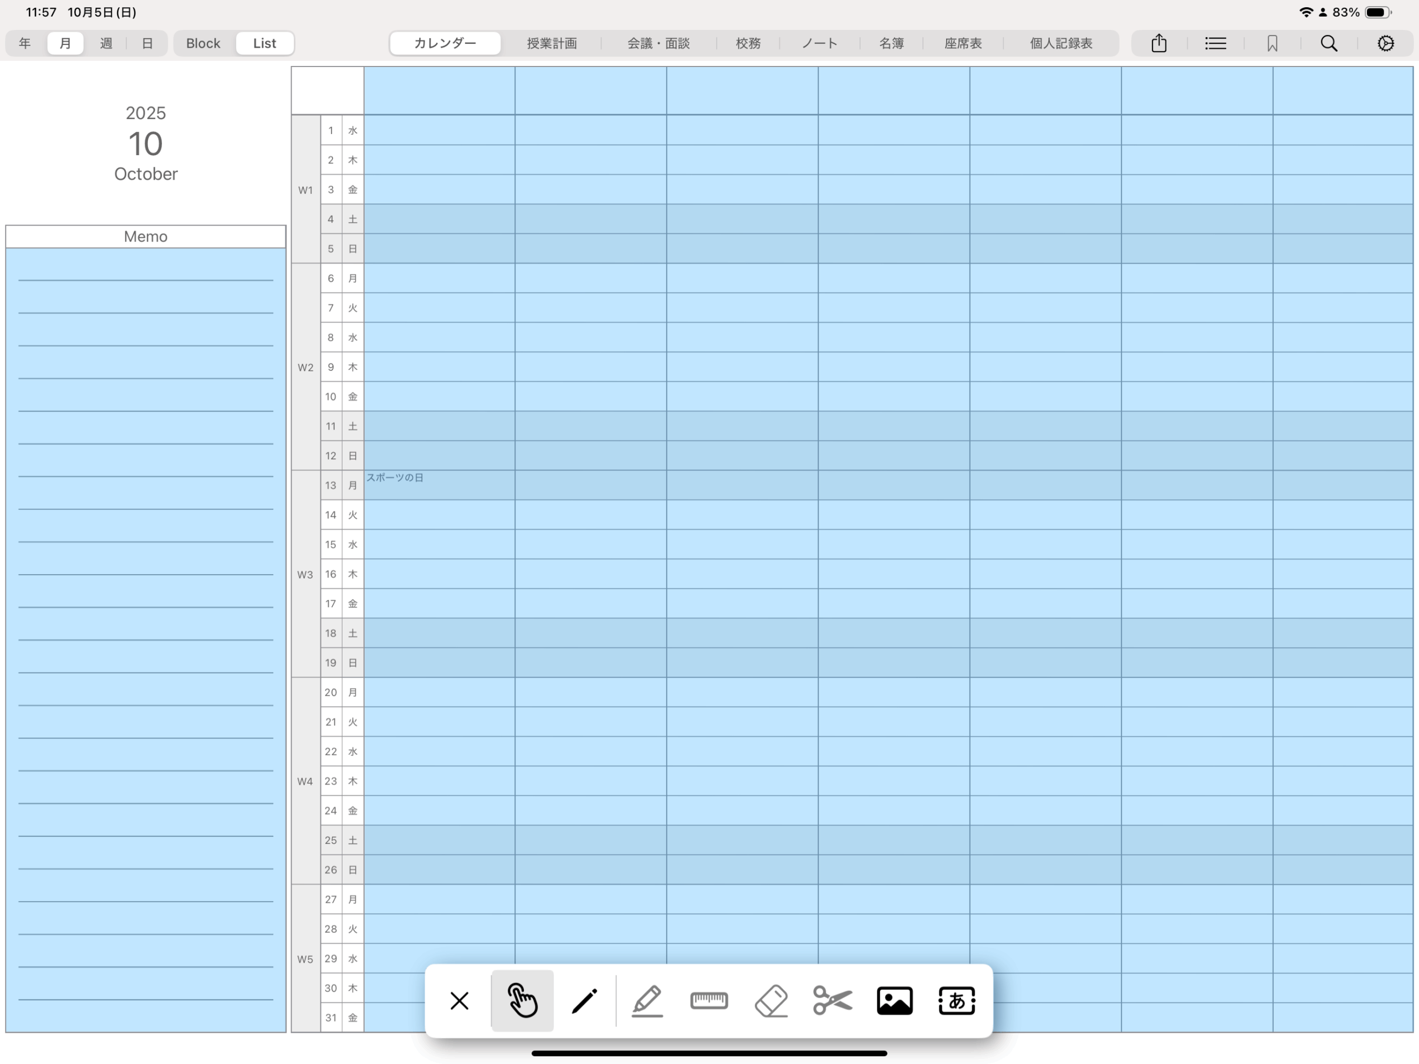This screenshot has height=1064, width=1419.
Task: Open the settings gear
Action: point(1386,44)
